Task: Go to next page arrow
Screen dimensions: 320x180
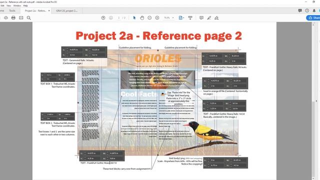Action: [x=111, y=18]
